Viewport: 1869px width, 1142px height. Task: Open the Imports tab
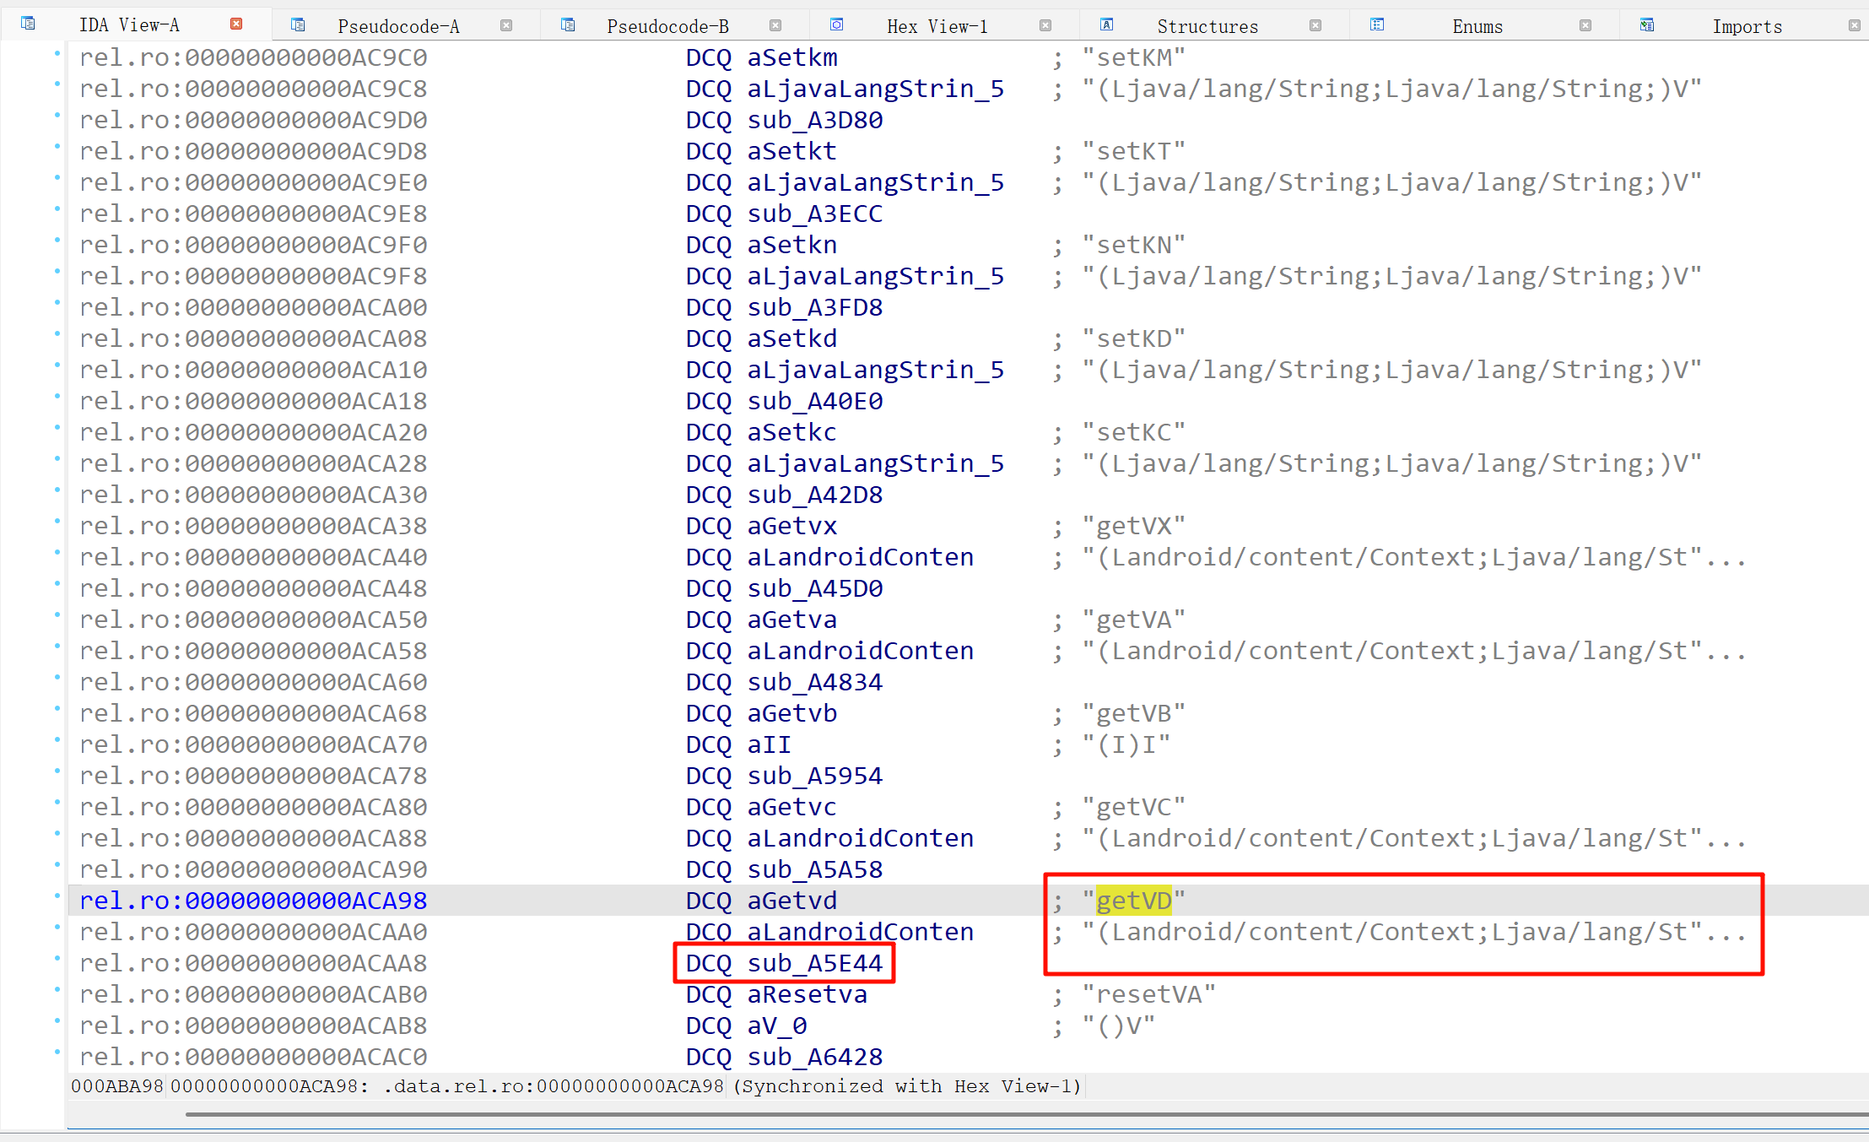click(x=1747, y=26)
